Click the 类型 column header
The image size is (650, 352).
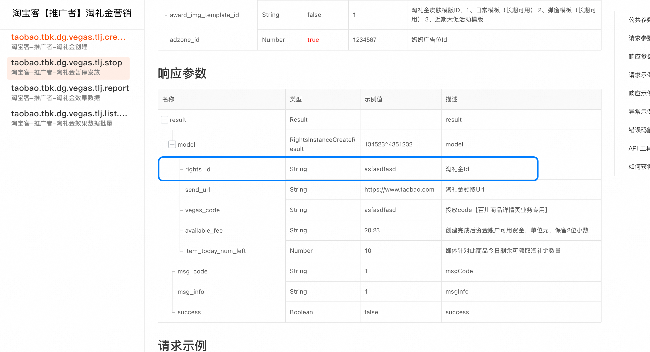click(296, 99)
